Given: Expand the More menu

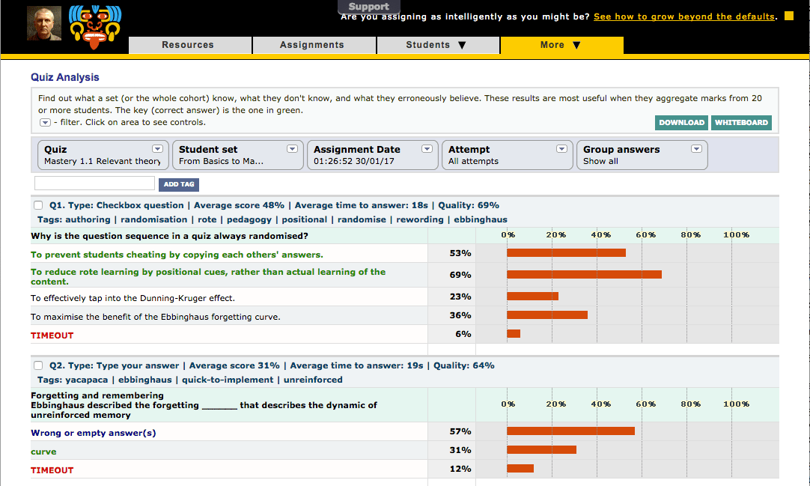Looking at the screenshot, I should pos(561,45).
